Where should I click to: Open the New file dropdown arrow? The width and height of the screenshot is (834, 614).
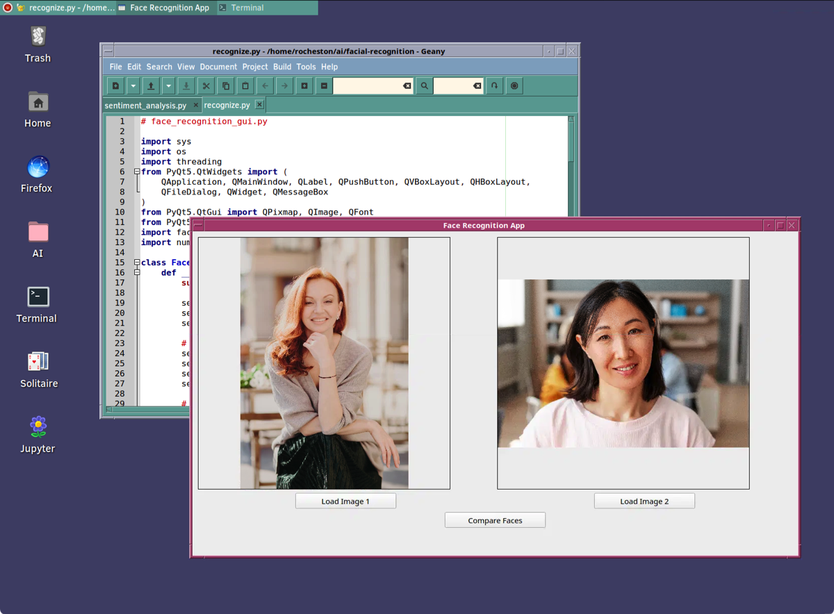coord(133,86)
